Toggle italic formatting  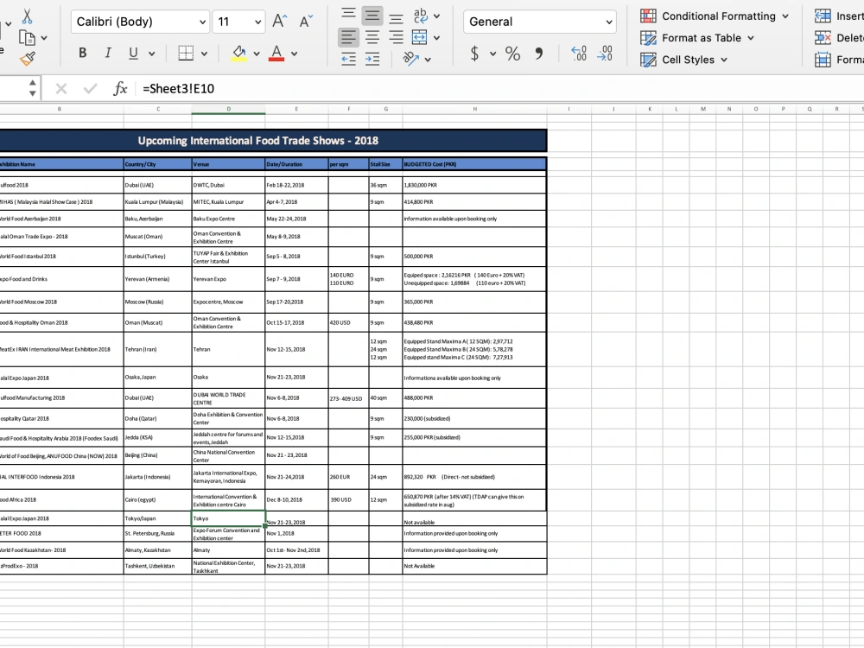click(x=108, y=53)
